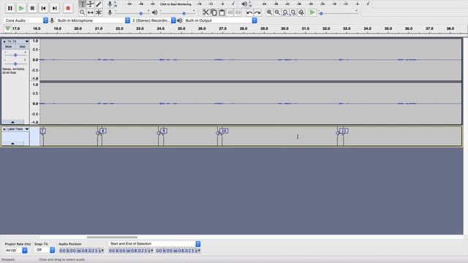Click the Zoom Toggle icon

tap(301, 12)
